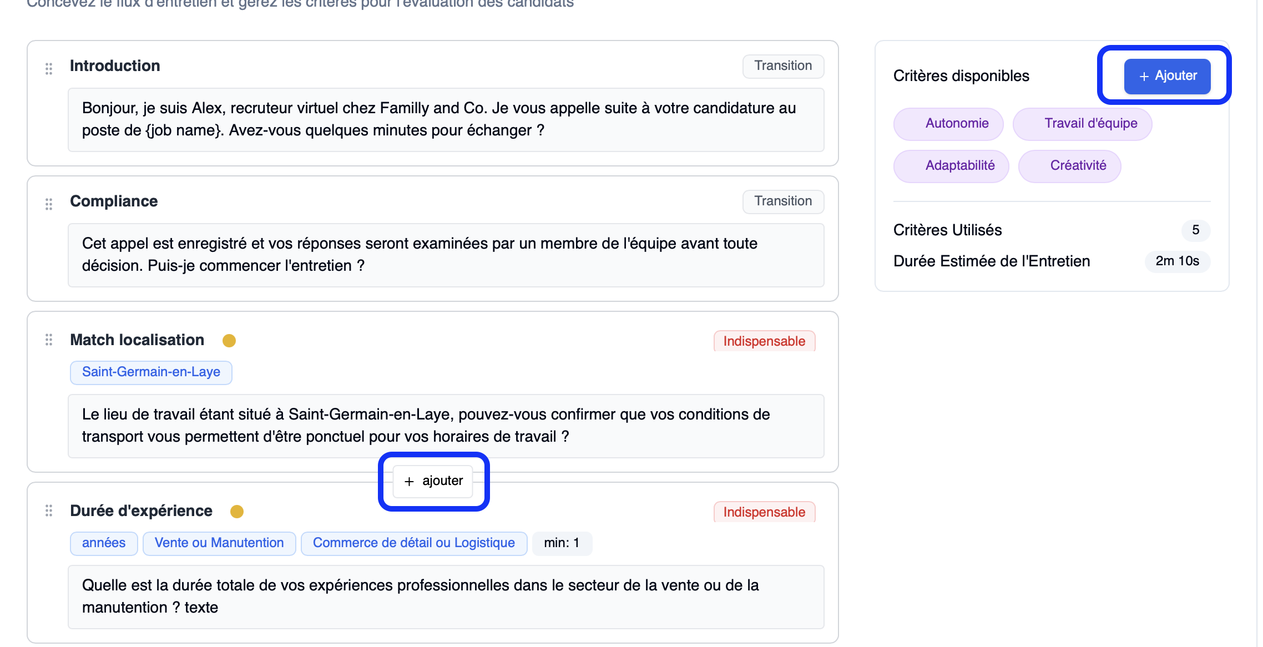
Task: Toggle the Transition badge on Compliance
Action: [782, 201]
